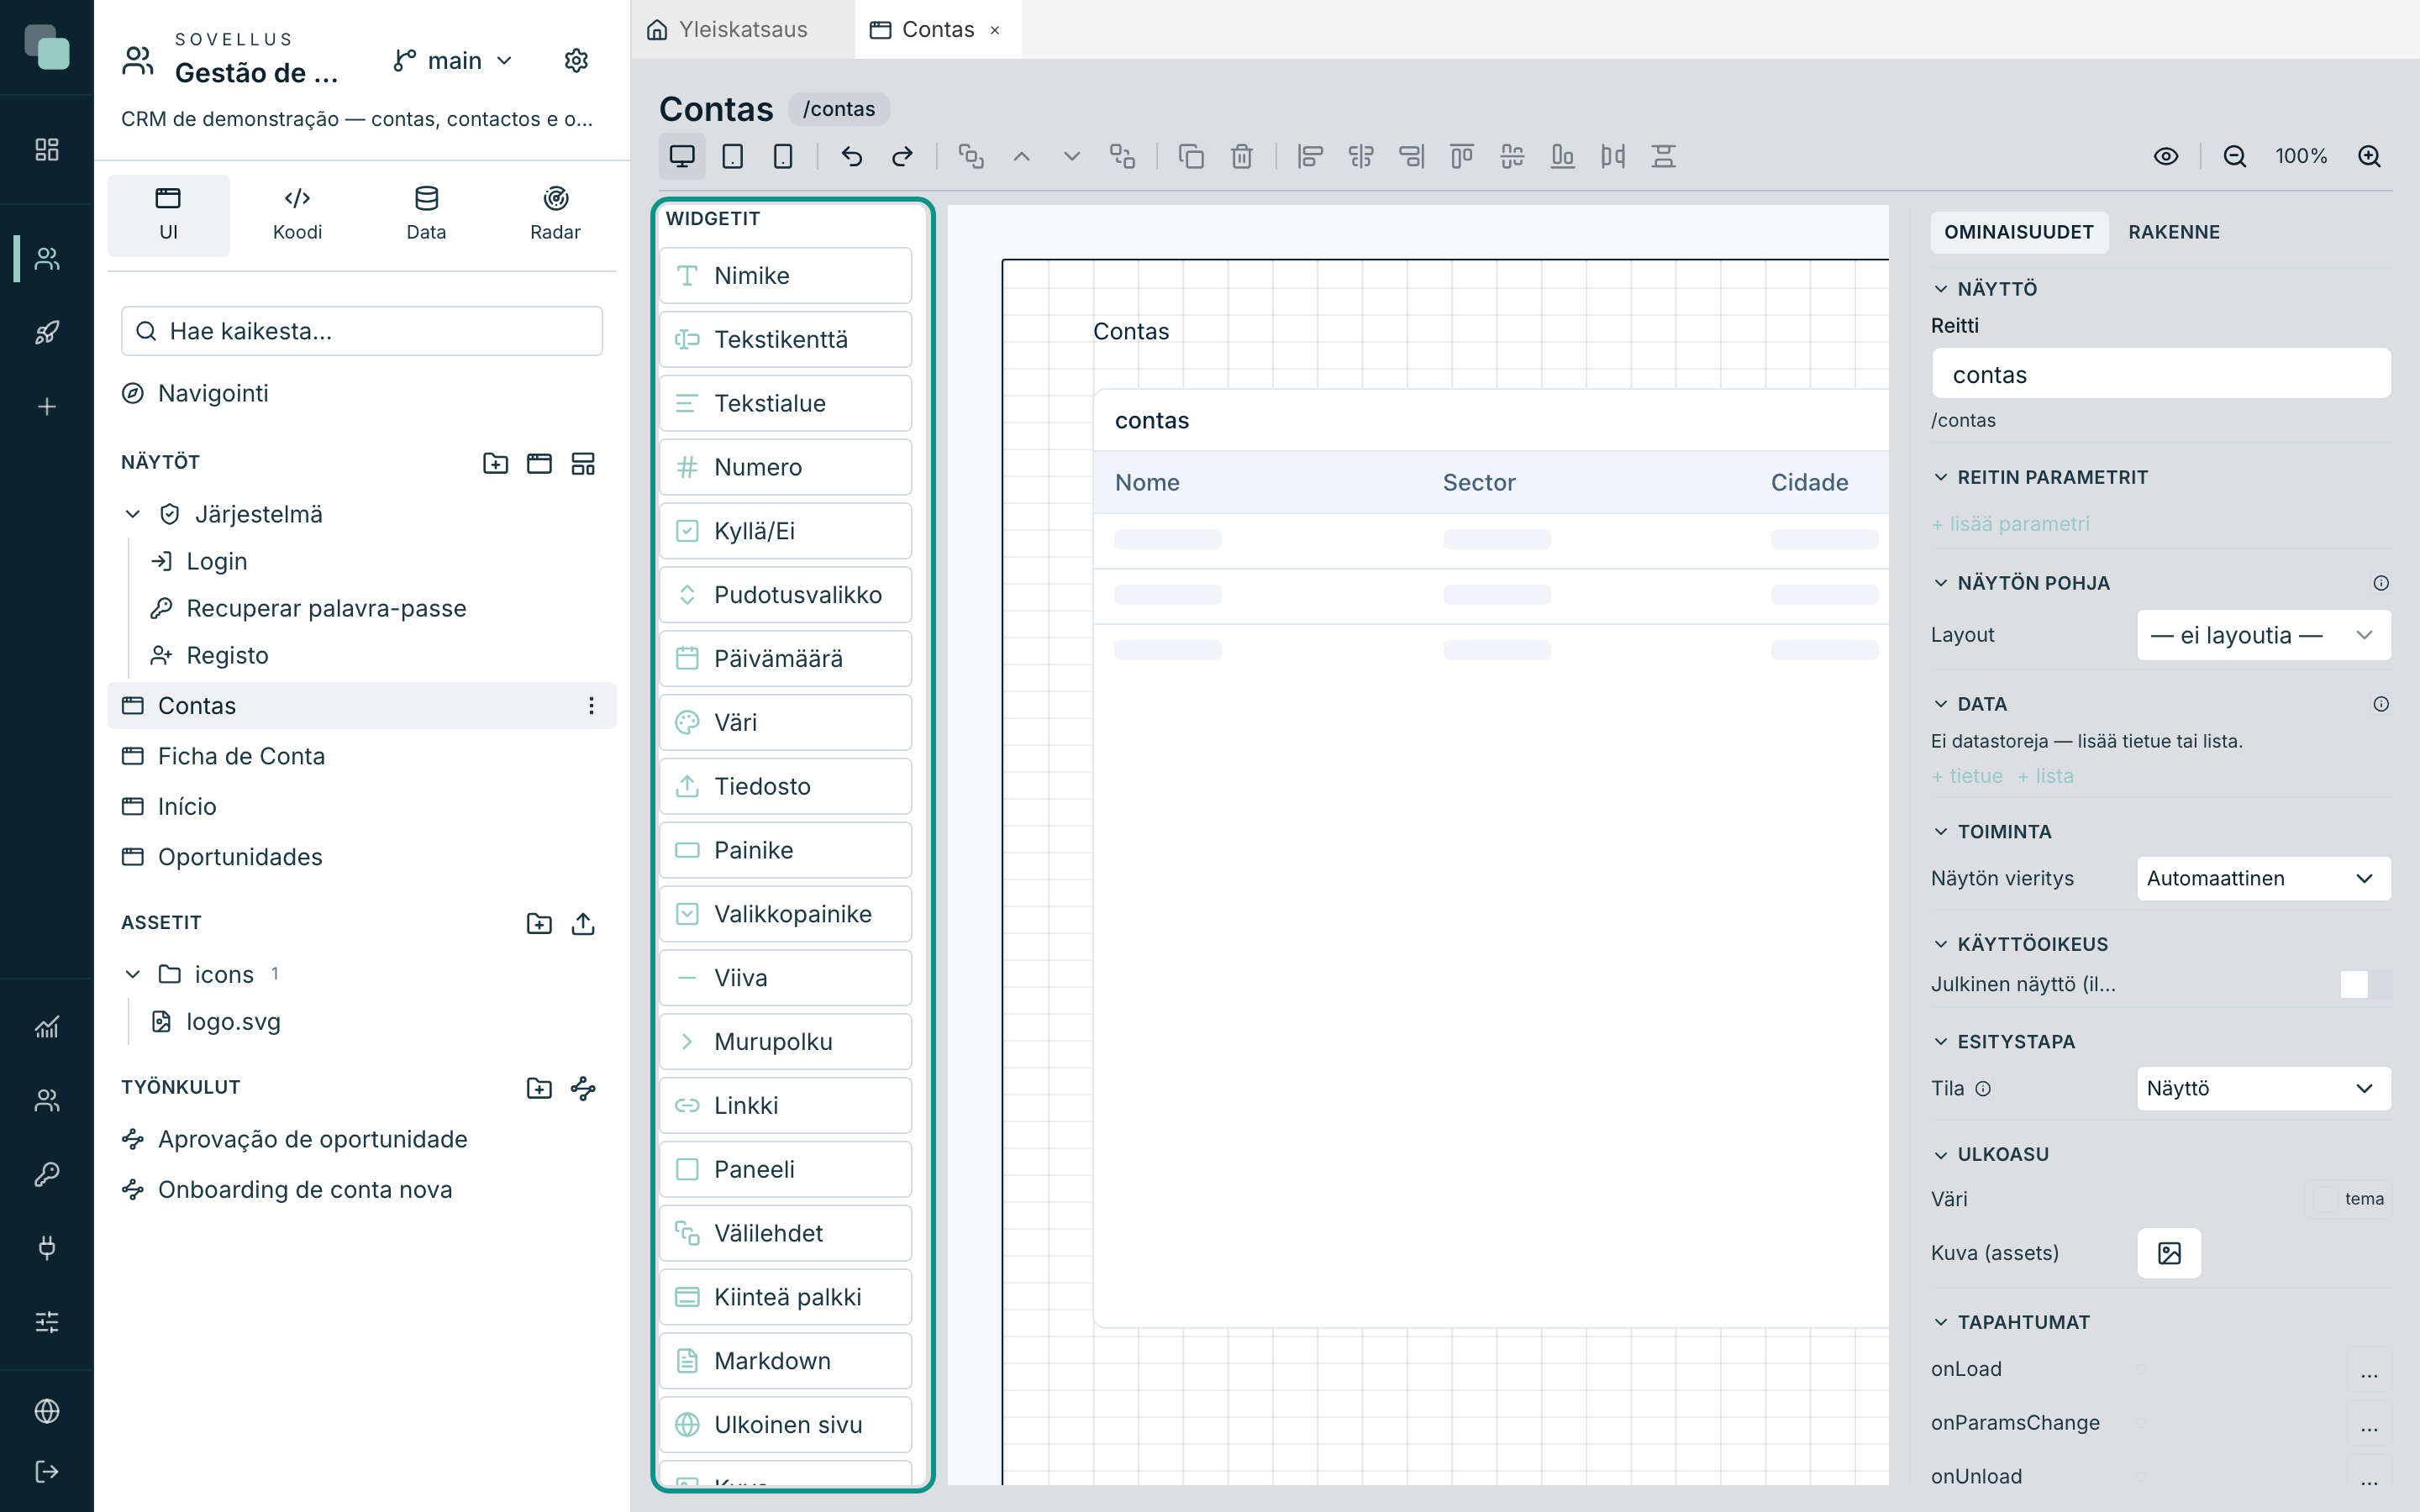Open Aprovação de oportunidade workflow

point(362,1139)
